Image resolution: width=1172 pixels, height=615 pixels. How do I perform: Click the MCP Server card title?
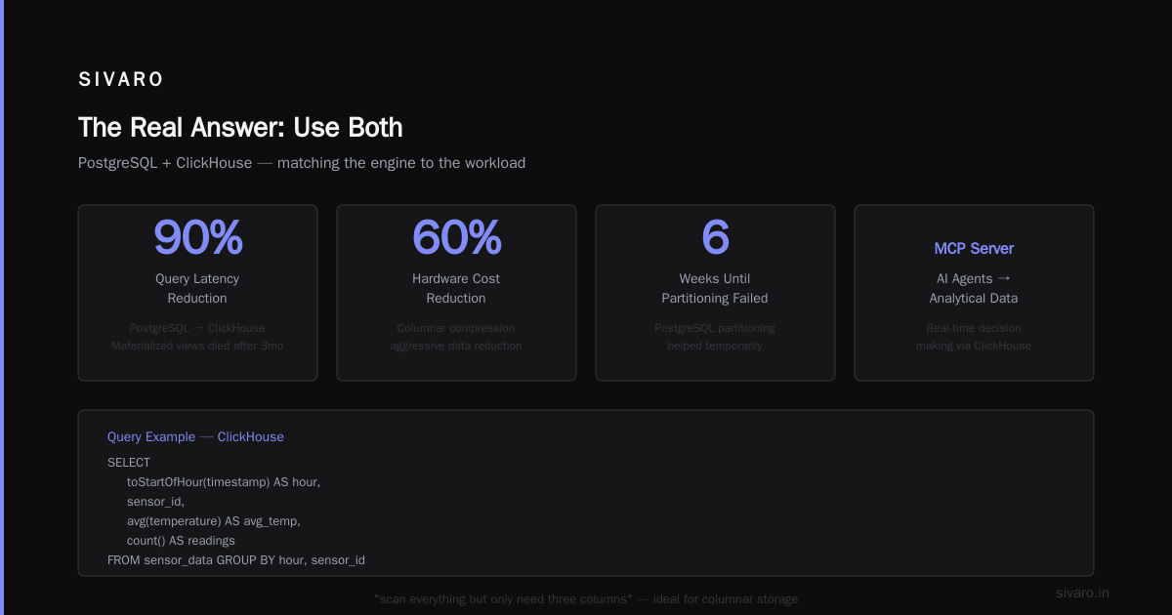pyautogui.click(x=974, y=249)
